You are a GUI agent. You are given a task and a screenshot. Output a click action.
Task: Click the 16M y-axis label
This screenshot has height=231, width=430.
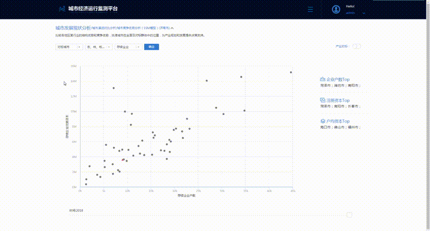pos(74,66)
